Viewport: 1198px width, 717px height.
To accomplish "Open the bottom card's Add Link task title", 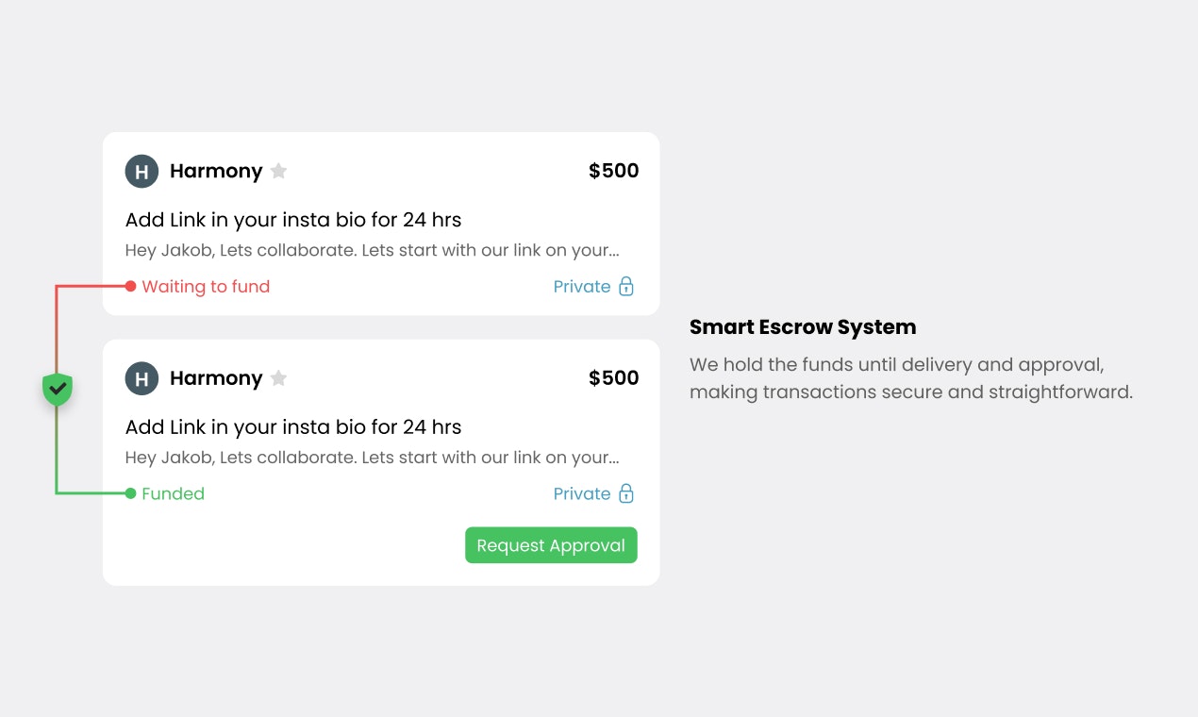I will (293, 427).
